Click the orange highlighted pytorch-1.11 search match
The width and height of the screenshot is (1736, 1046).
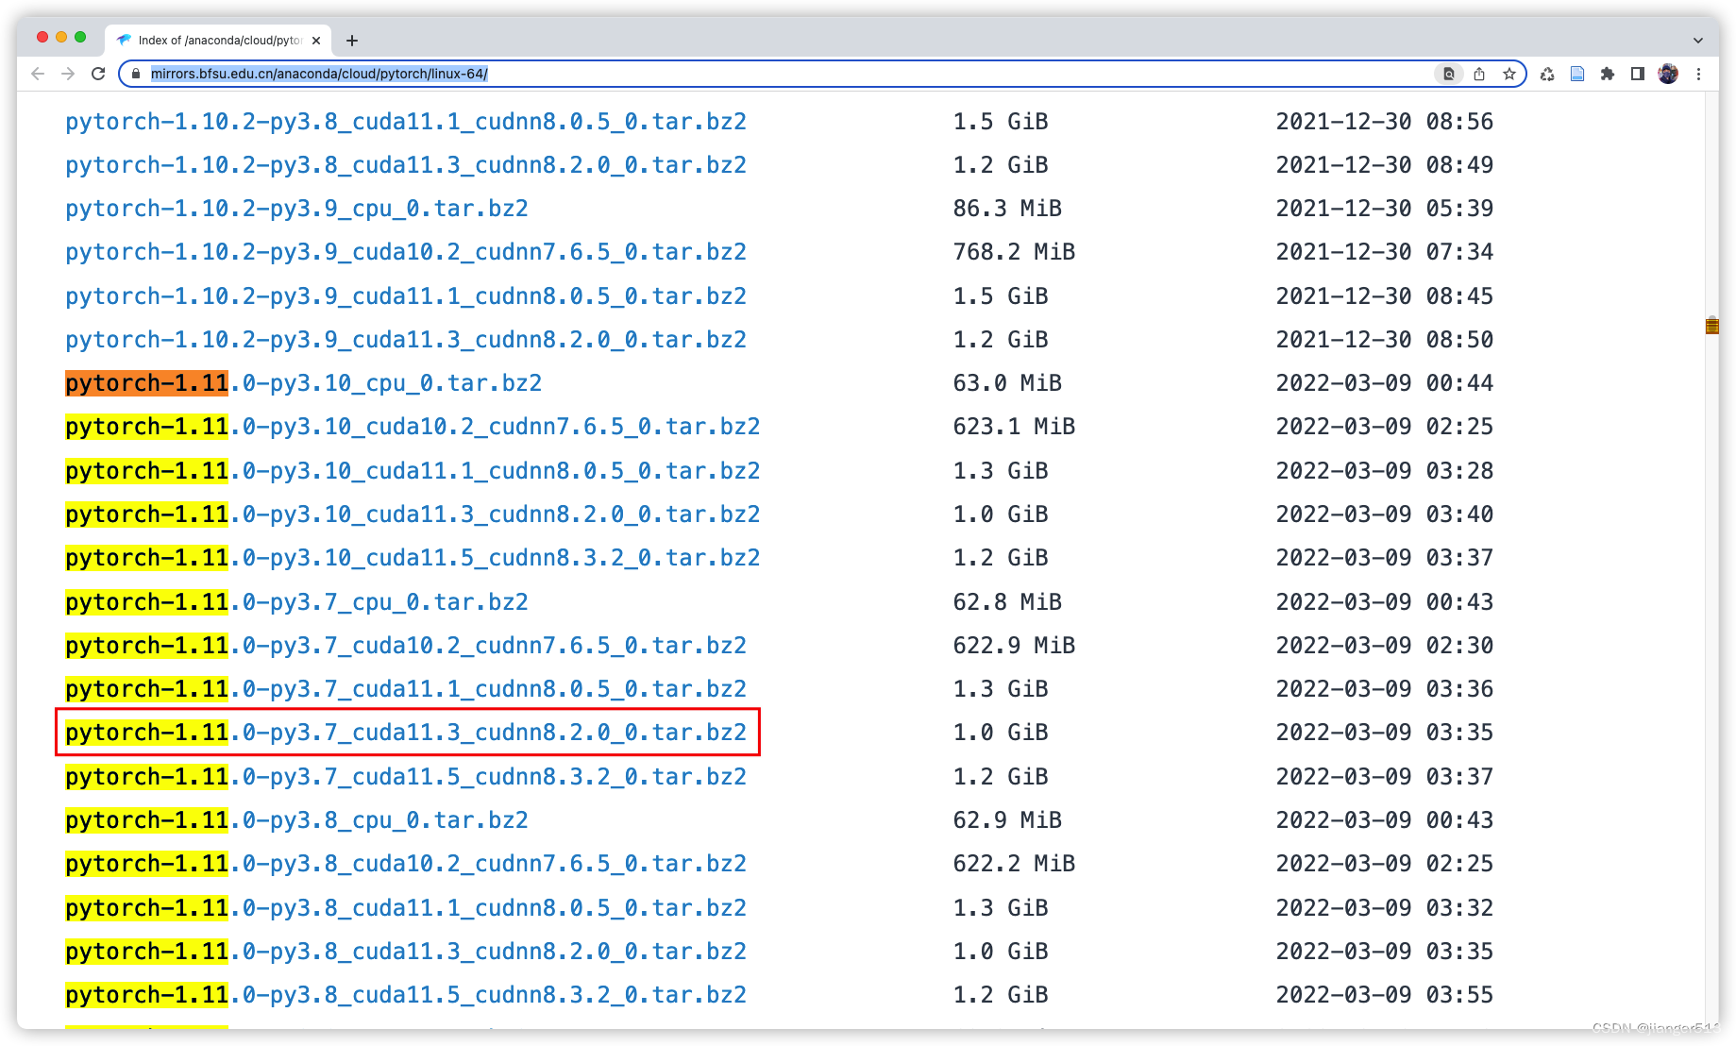tap(145, 382)
